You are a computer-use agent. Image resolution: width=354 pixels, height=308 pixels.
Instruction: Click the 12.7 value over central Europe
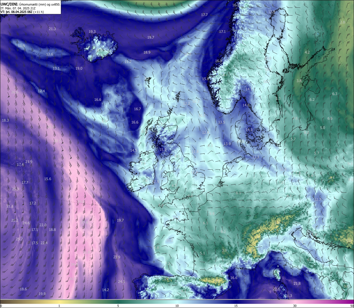click(x=318, y=200)
